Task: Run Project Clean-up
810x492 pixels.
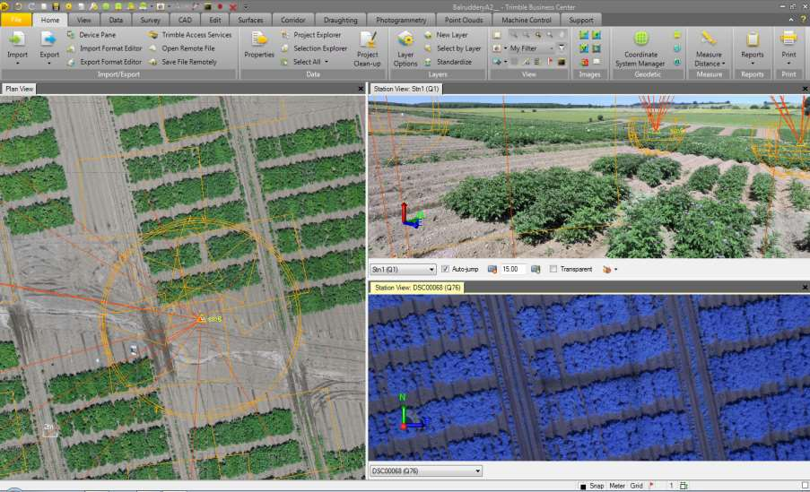Action: tap(367, 48)
